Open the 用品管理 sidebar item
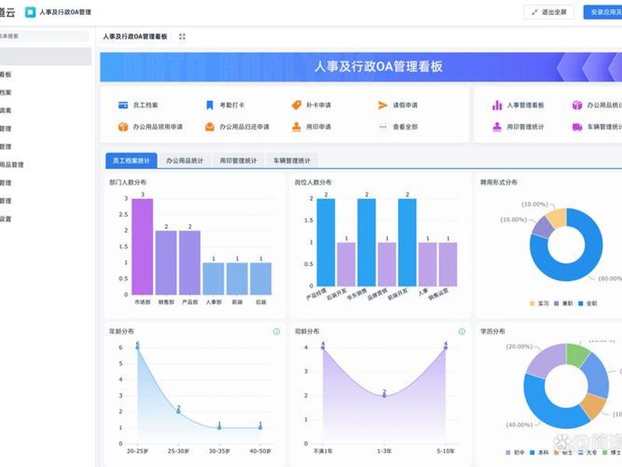The width and height of the screenshot is (622, 467). 12,165
